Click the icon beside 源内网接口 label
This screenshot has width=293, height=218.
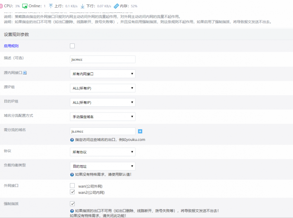tap(25, 73)
